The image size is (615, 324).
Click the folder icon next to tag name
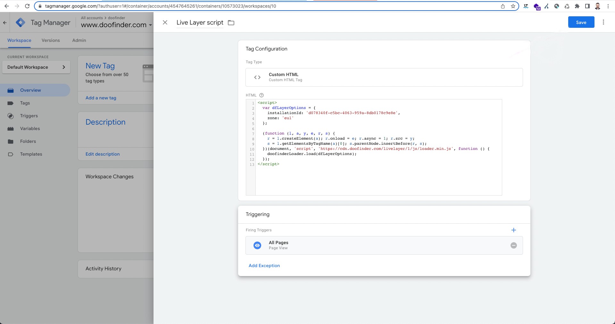click(x=231, y=23)
